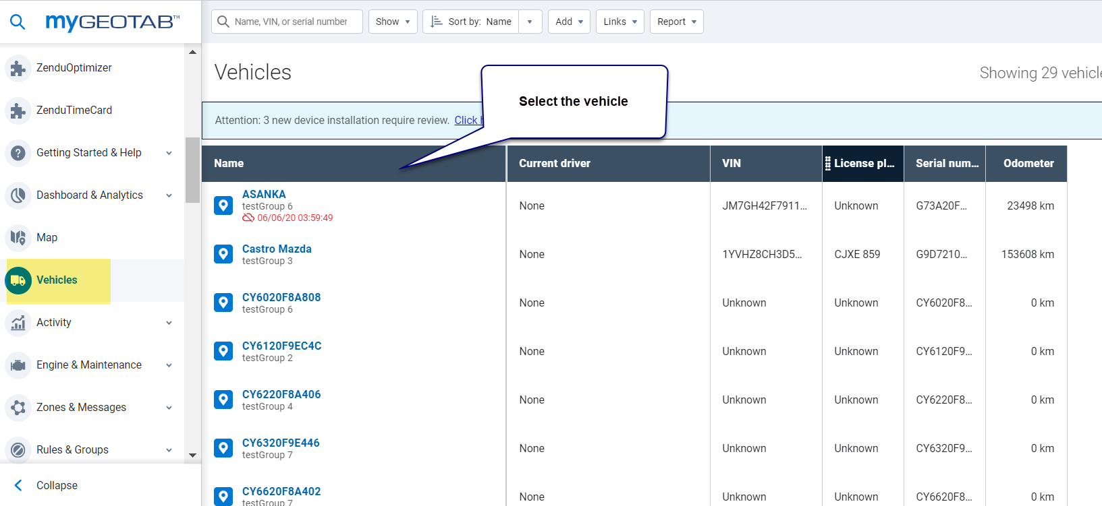Viewport: 1102px width, 506px height.
Task: Click the sort order icon in Sort by button
Action: click(x=437, y=22)
